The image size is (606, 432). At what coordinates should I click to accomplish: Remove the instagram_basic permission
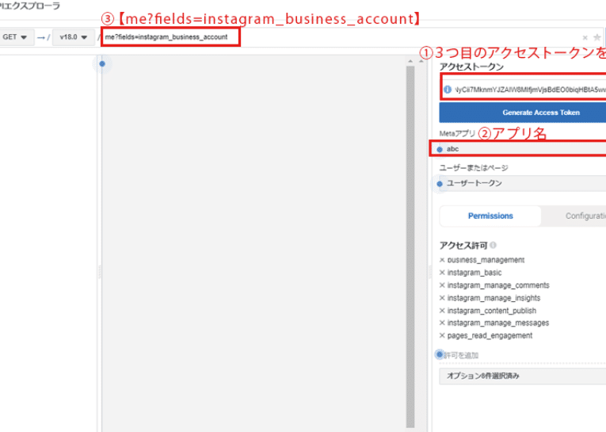pos(442,273)
